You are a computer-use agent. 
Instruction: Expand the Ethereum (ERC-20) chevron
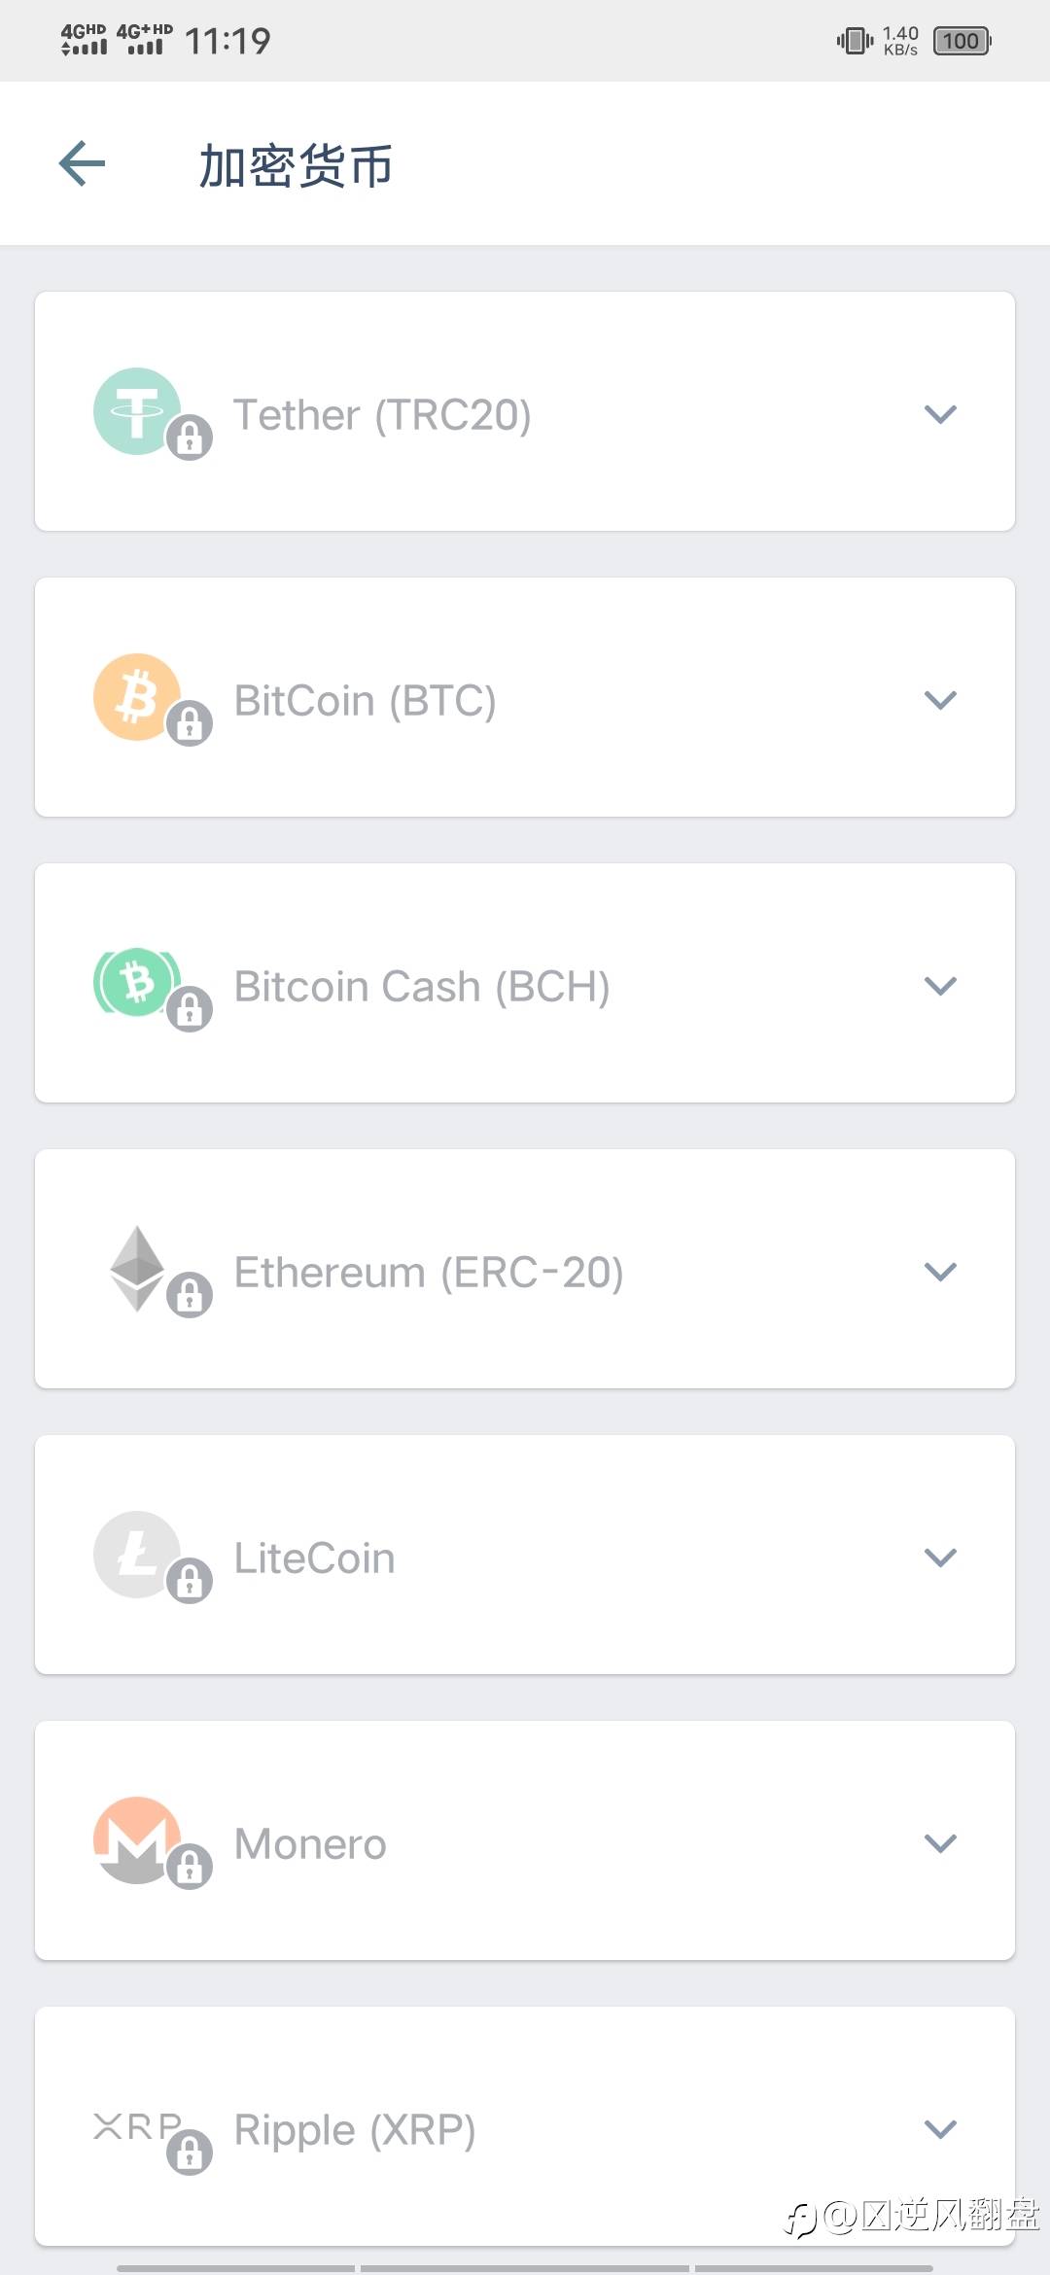[940, 1272]
